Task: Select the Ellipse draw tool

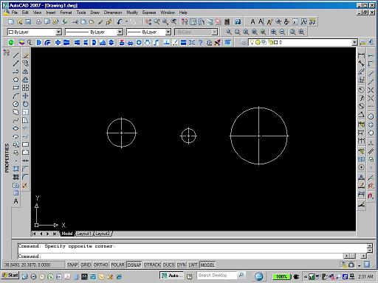Action: tap(16, 128)
